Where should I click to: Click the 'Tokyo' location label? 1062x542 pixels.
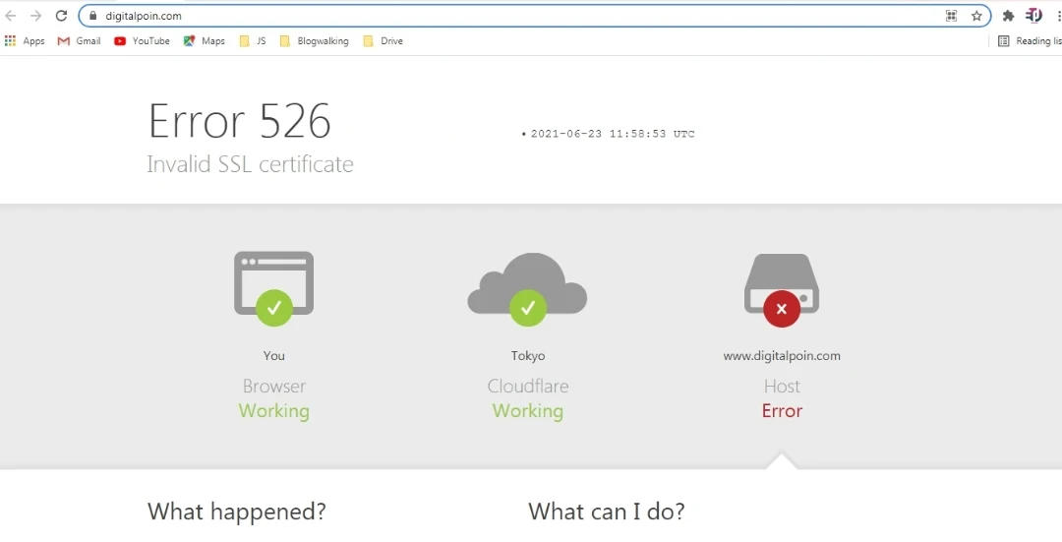point(528,356)
